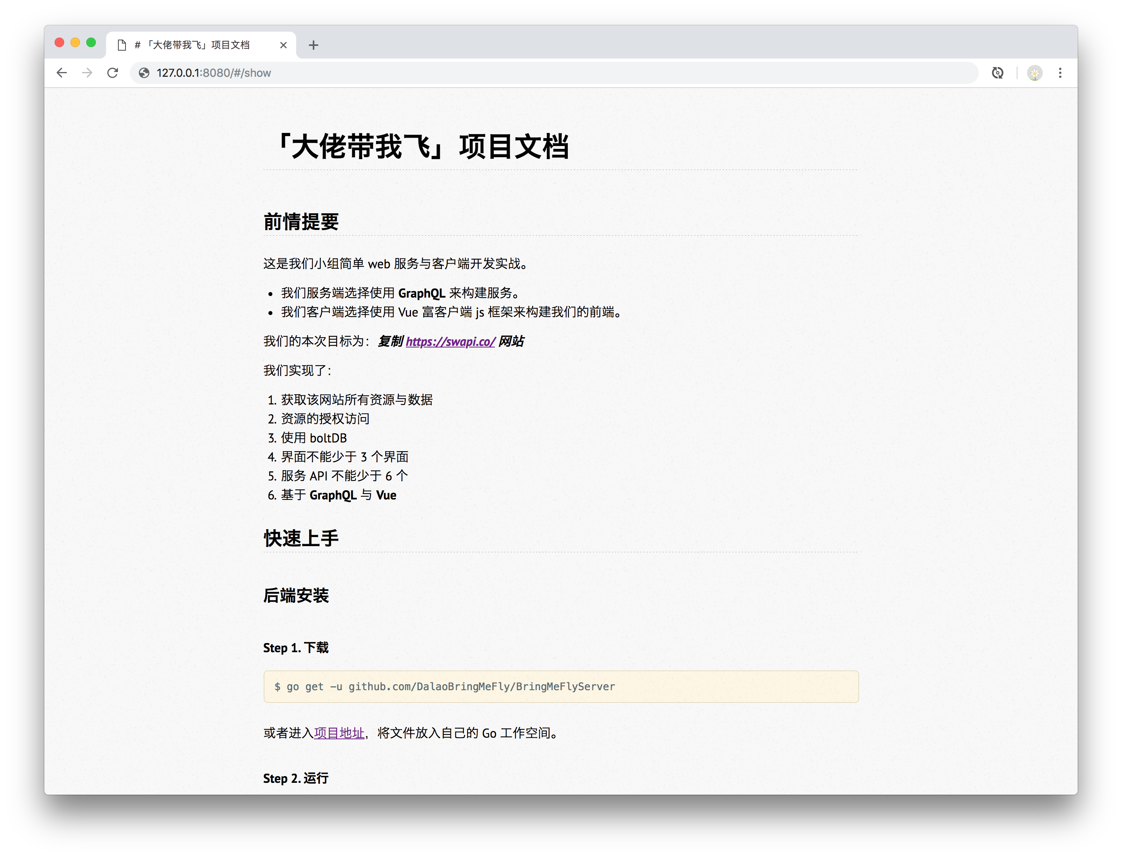Click list item 获取该网站所有资源与数据
The width and height of the screenshot is (1122, 858).
coord(357,399)
